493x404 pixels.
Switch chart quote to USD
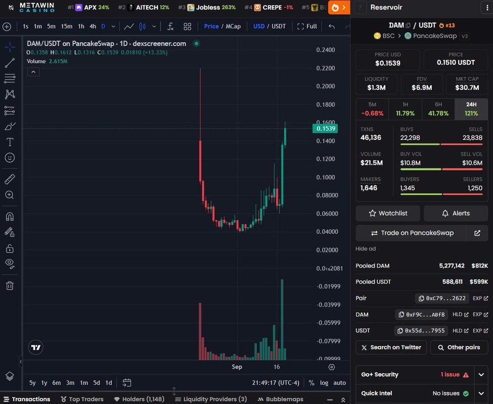pos(259,26)
